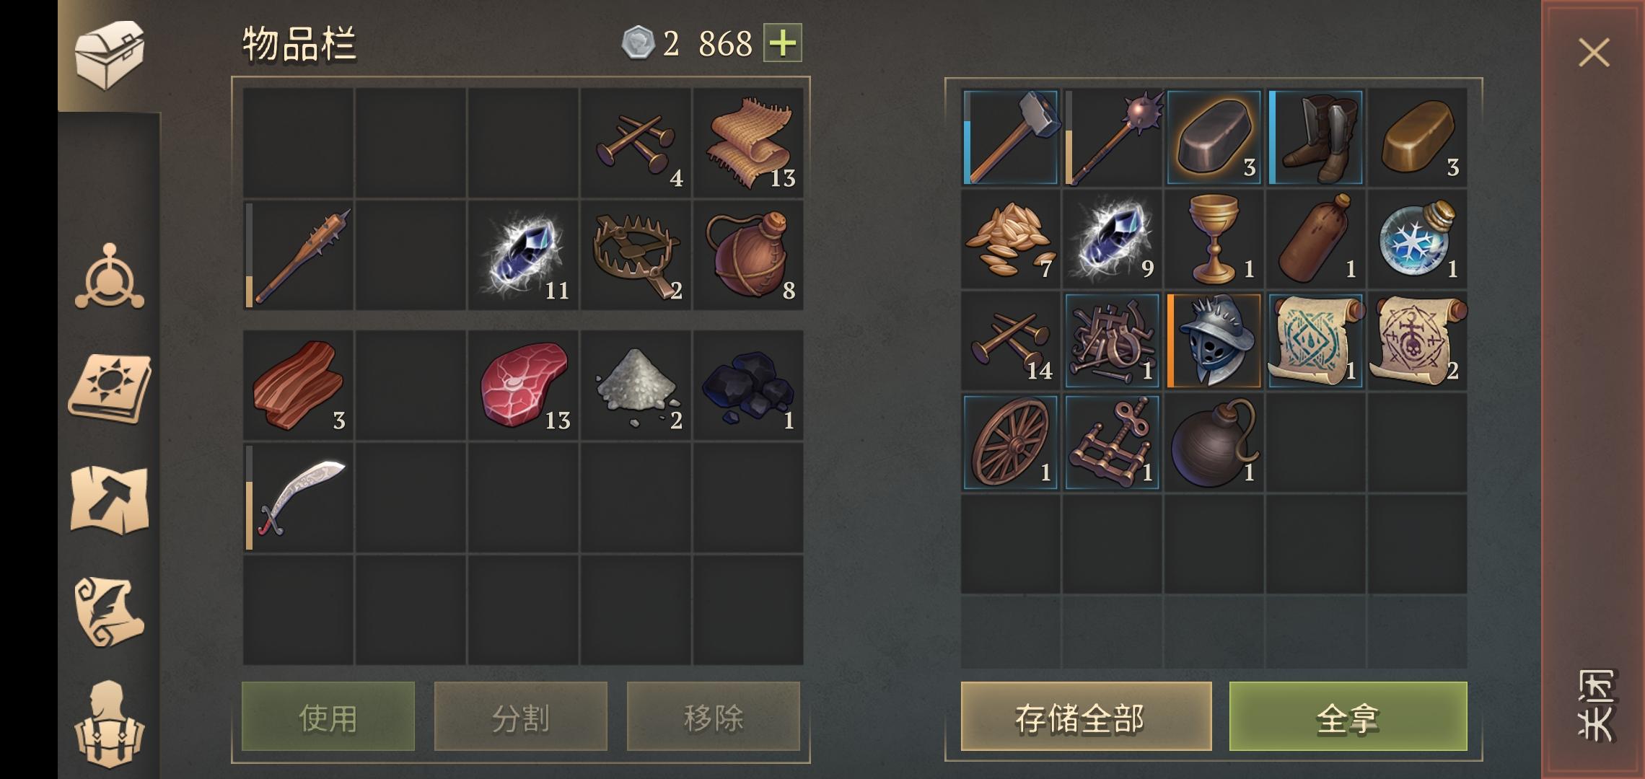Open the map with hammer icon

pos(110,499)
